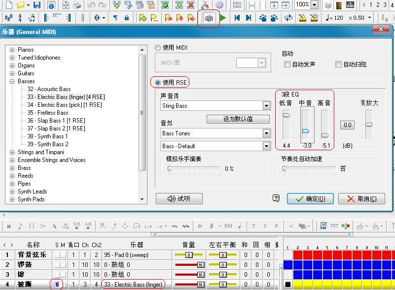Select the 使用 MIDI radio button
Screen dimensions: 395x290
(158, 48)
